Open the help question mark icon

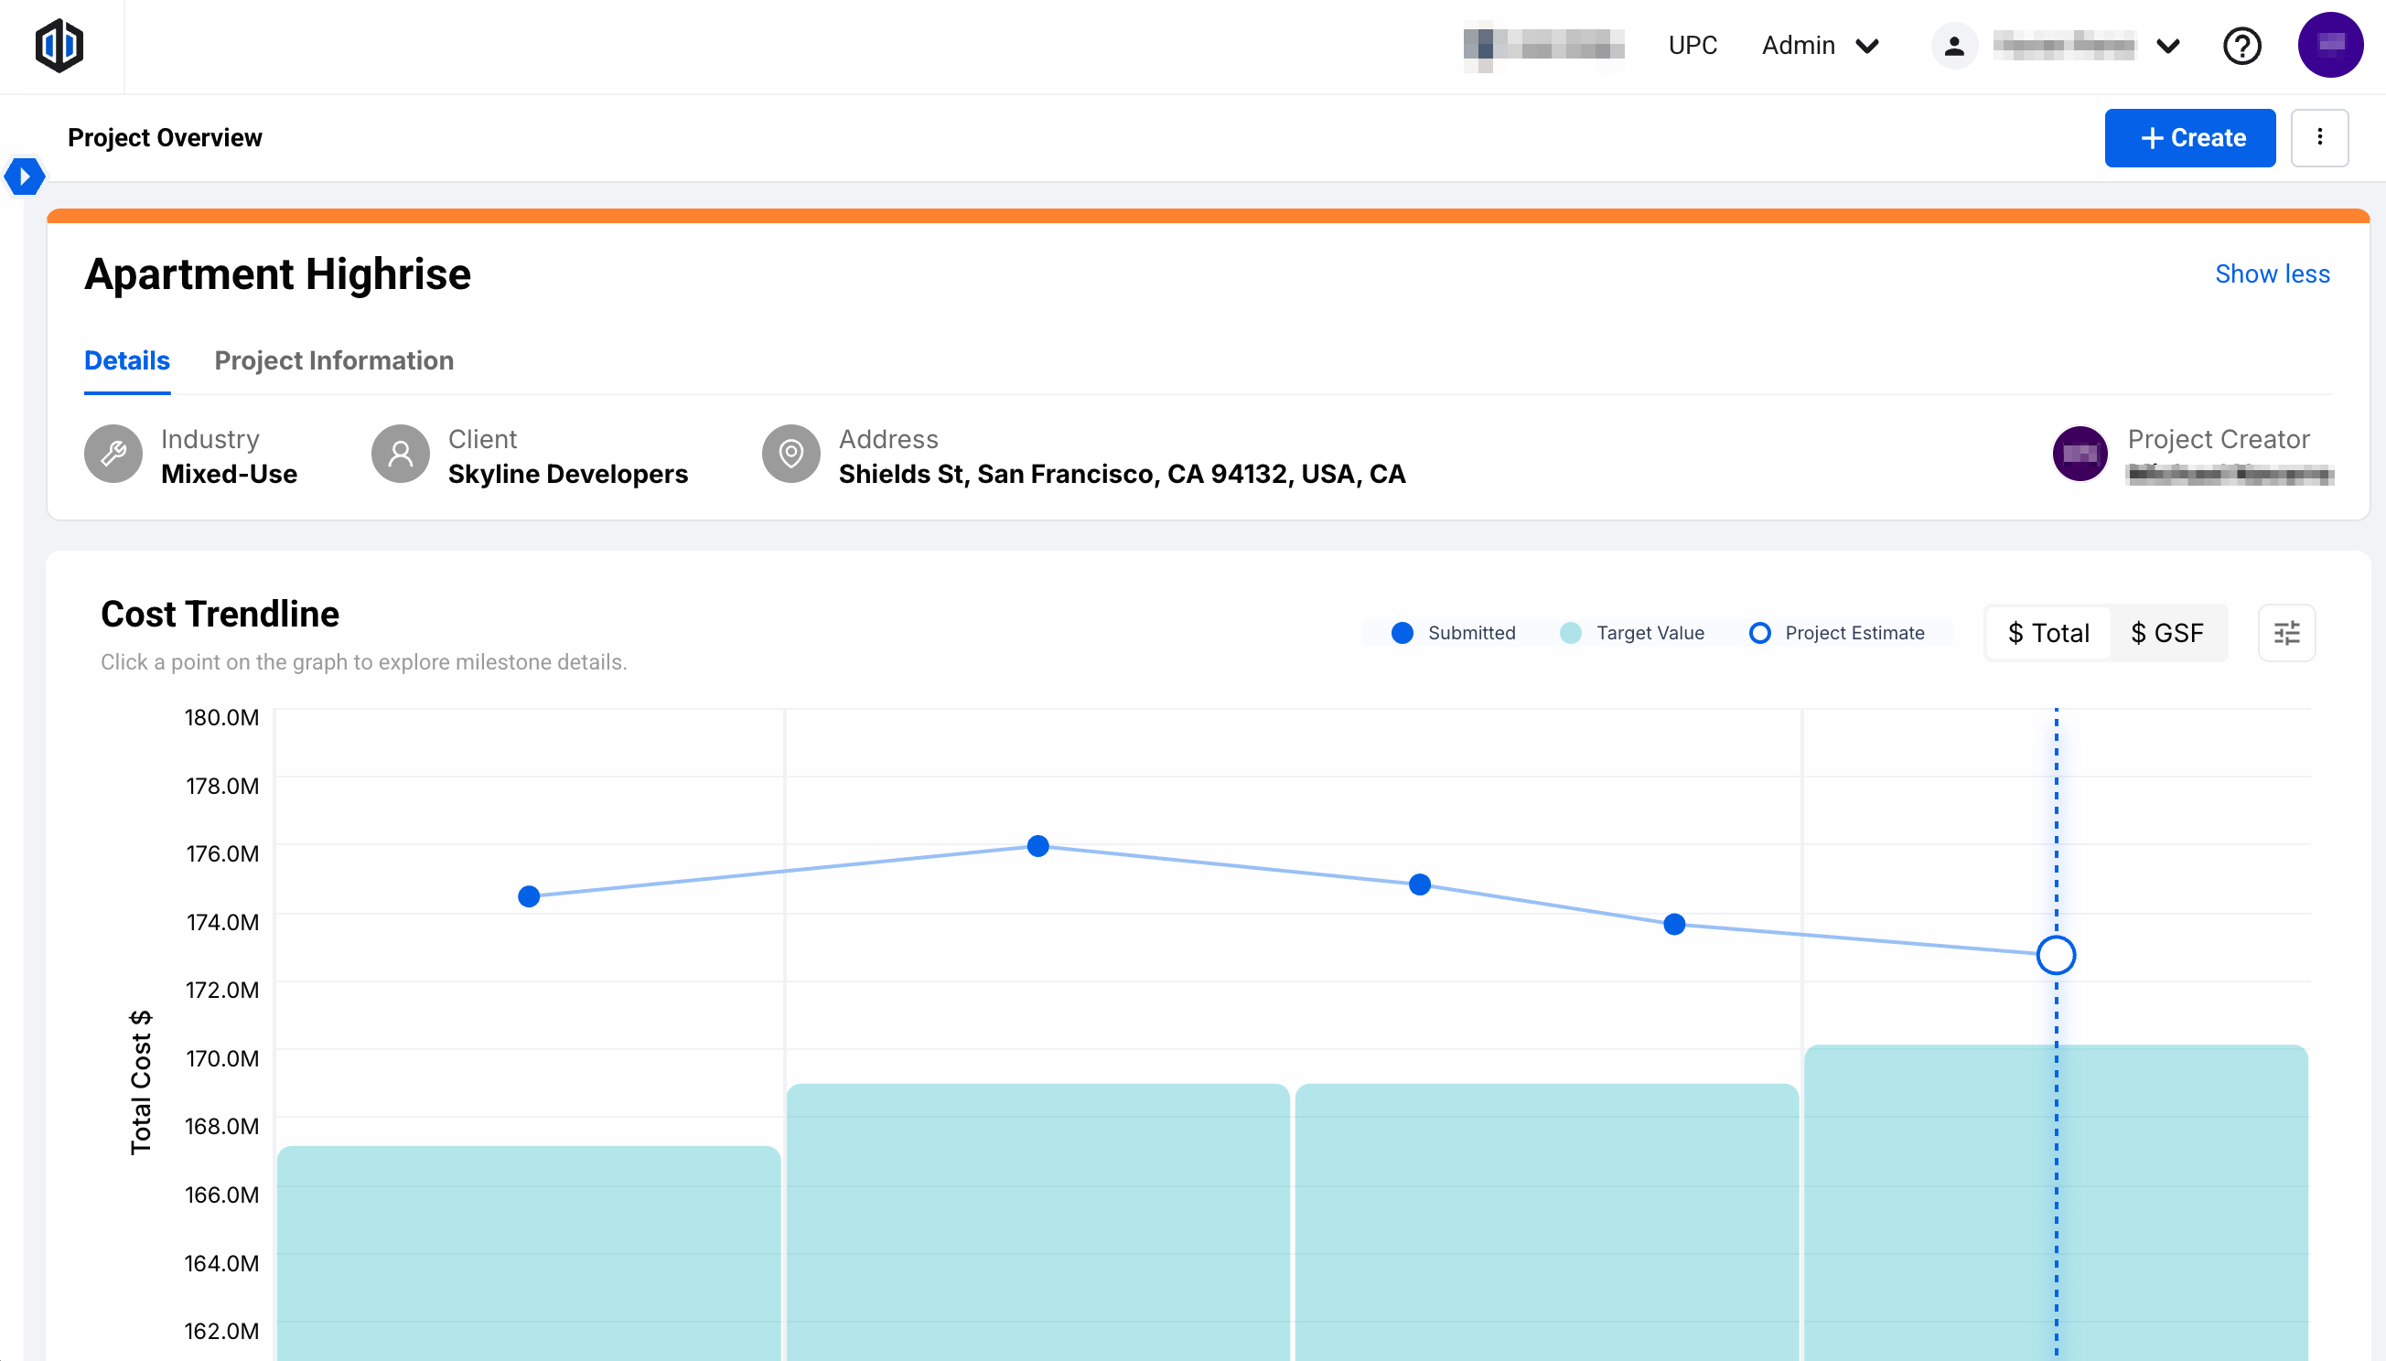[x=2241, y=45]
